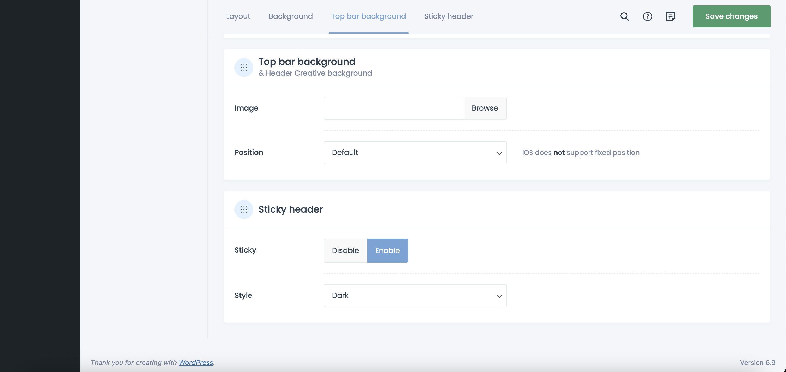Viewport: 786px width, 372px height.
Task: Click Sticky header section grid icon
Action: 243,209
